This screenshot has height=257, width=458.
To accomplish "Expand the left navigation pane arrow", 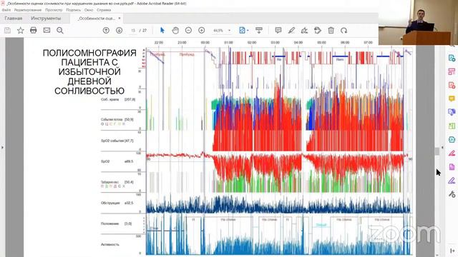I will point(2,148).
